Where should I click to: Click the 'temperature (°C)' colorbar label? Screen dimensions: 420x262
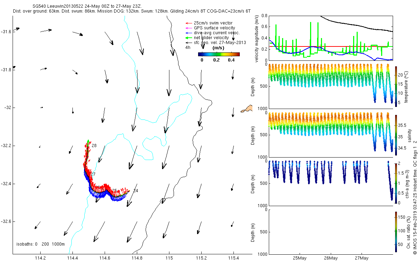click(407, 86)
